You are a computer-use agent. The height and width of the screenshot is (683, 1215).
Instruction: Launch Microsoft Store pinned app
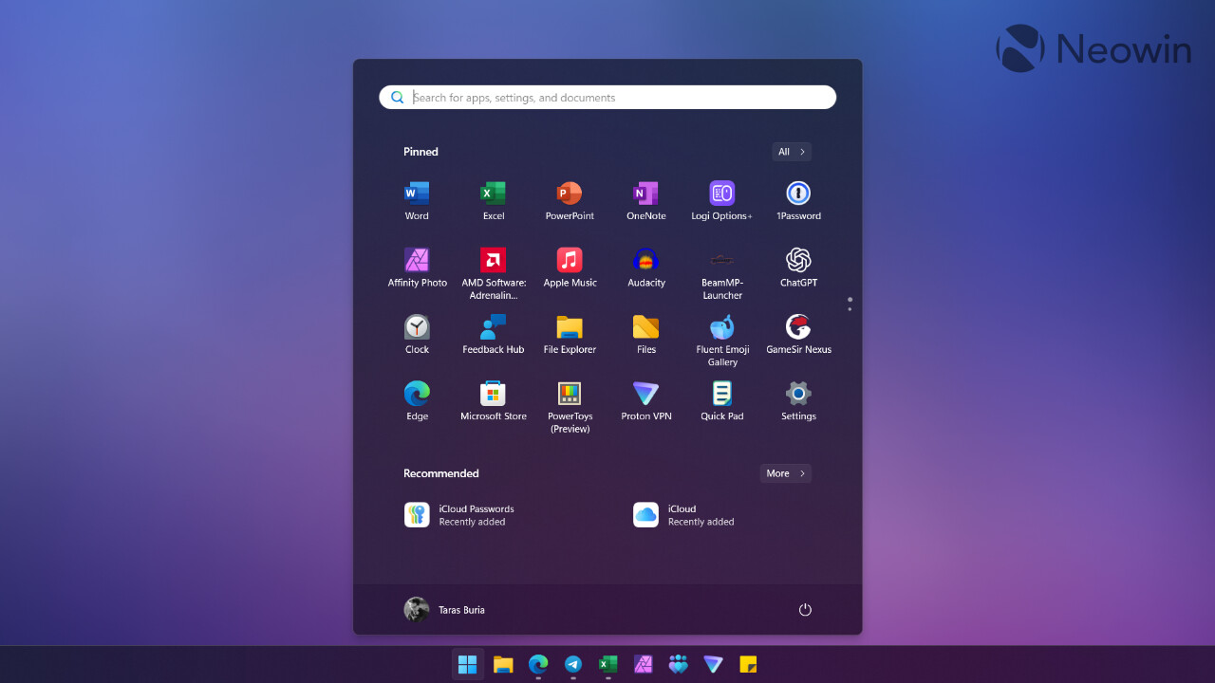[494, 401]
